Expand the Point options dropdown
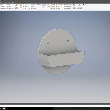The height and width of the screenshot is (110, 110). click(x=28, y=6)
